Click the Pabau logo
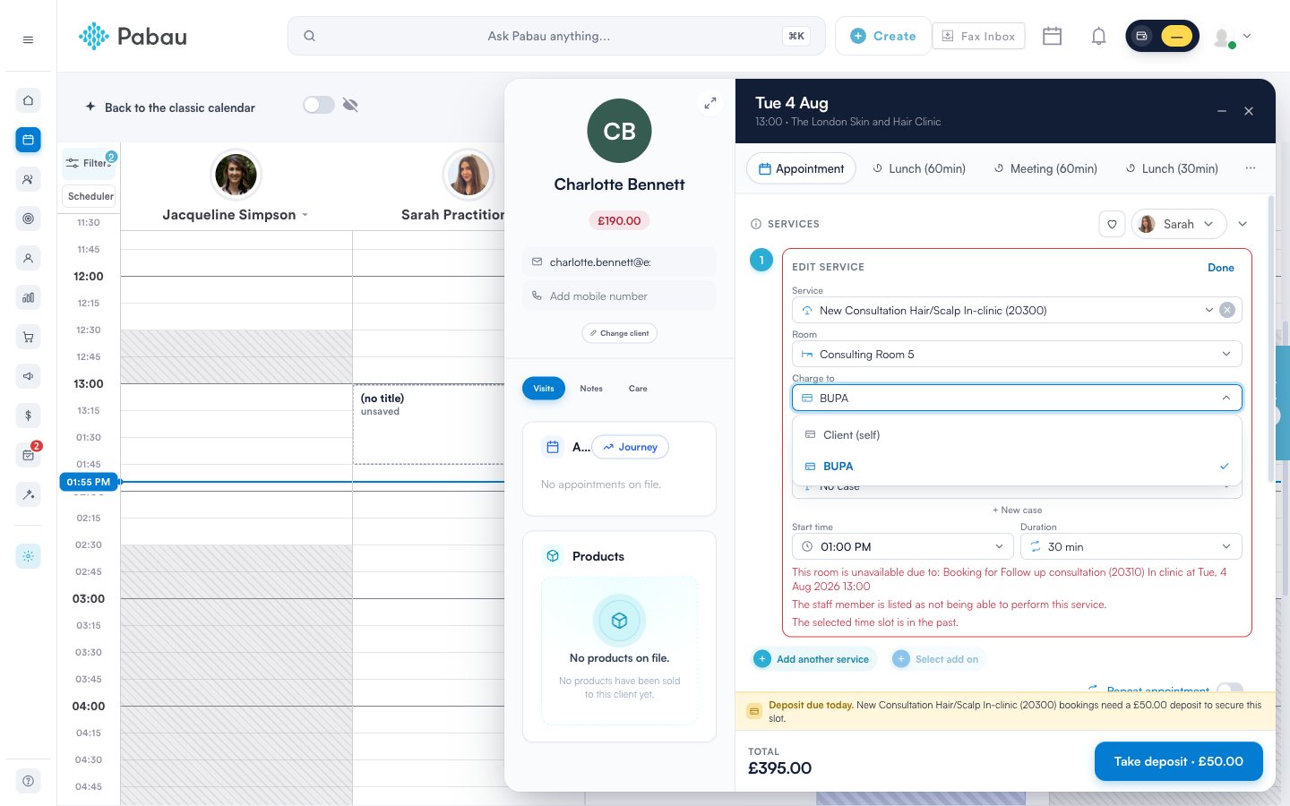1290x806 pixels. (x=133, y=36)
